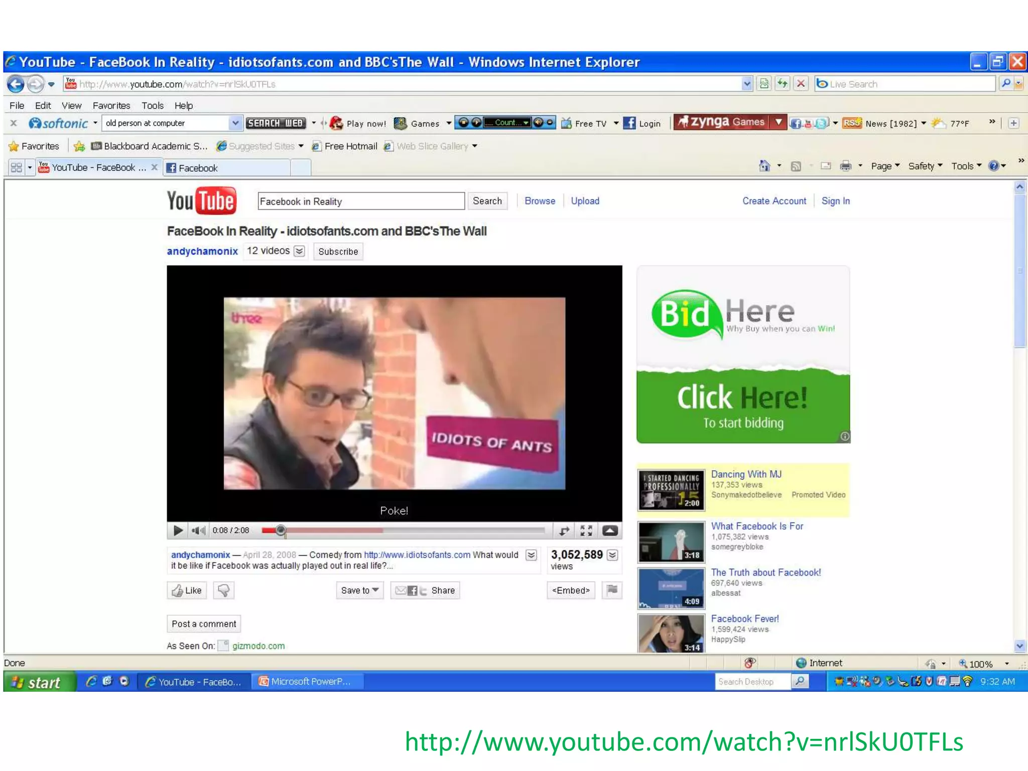Image resolution: width=1028 pixels, height=771 pixels.
Task: Expand the address bar URL dropdown
Action: point(747,84)
